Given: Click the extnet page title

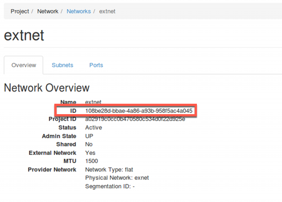Looking at the screenshot, I should click(x=24, y=35).
